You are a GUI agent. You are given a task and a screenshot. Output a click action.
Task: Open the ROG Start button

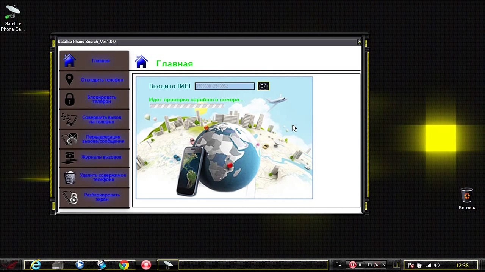[11, 265]
